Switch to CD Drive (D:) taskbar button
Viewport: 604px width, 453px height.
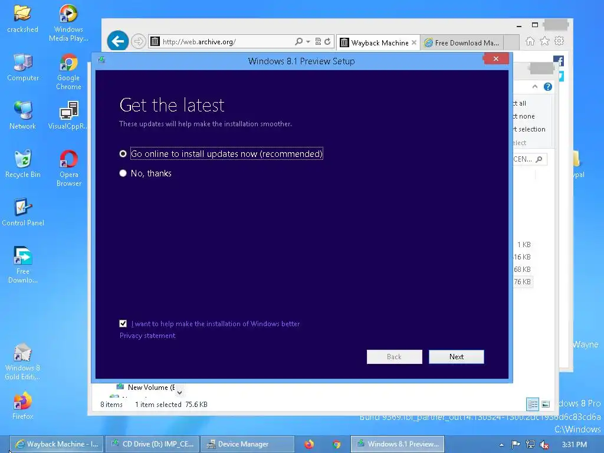pos(153,444)
